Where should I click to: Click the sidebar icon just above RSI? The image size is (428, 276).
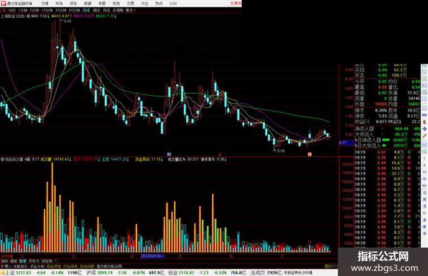(x=424, y=108)
